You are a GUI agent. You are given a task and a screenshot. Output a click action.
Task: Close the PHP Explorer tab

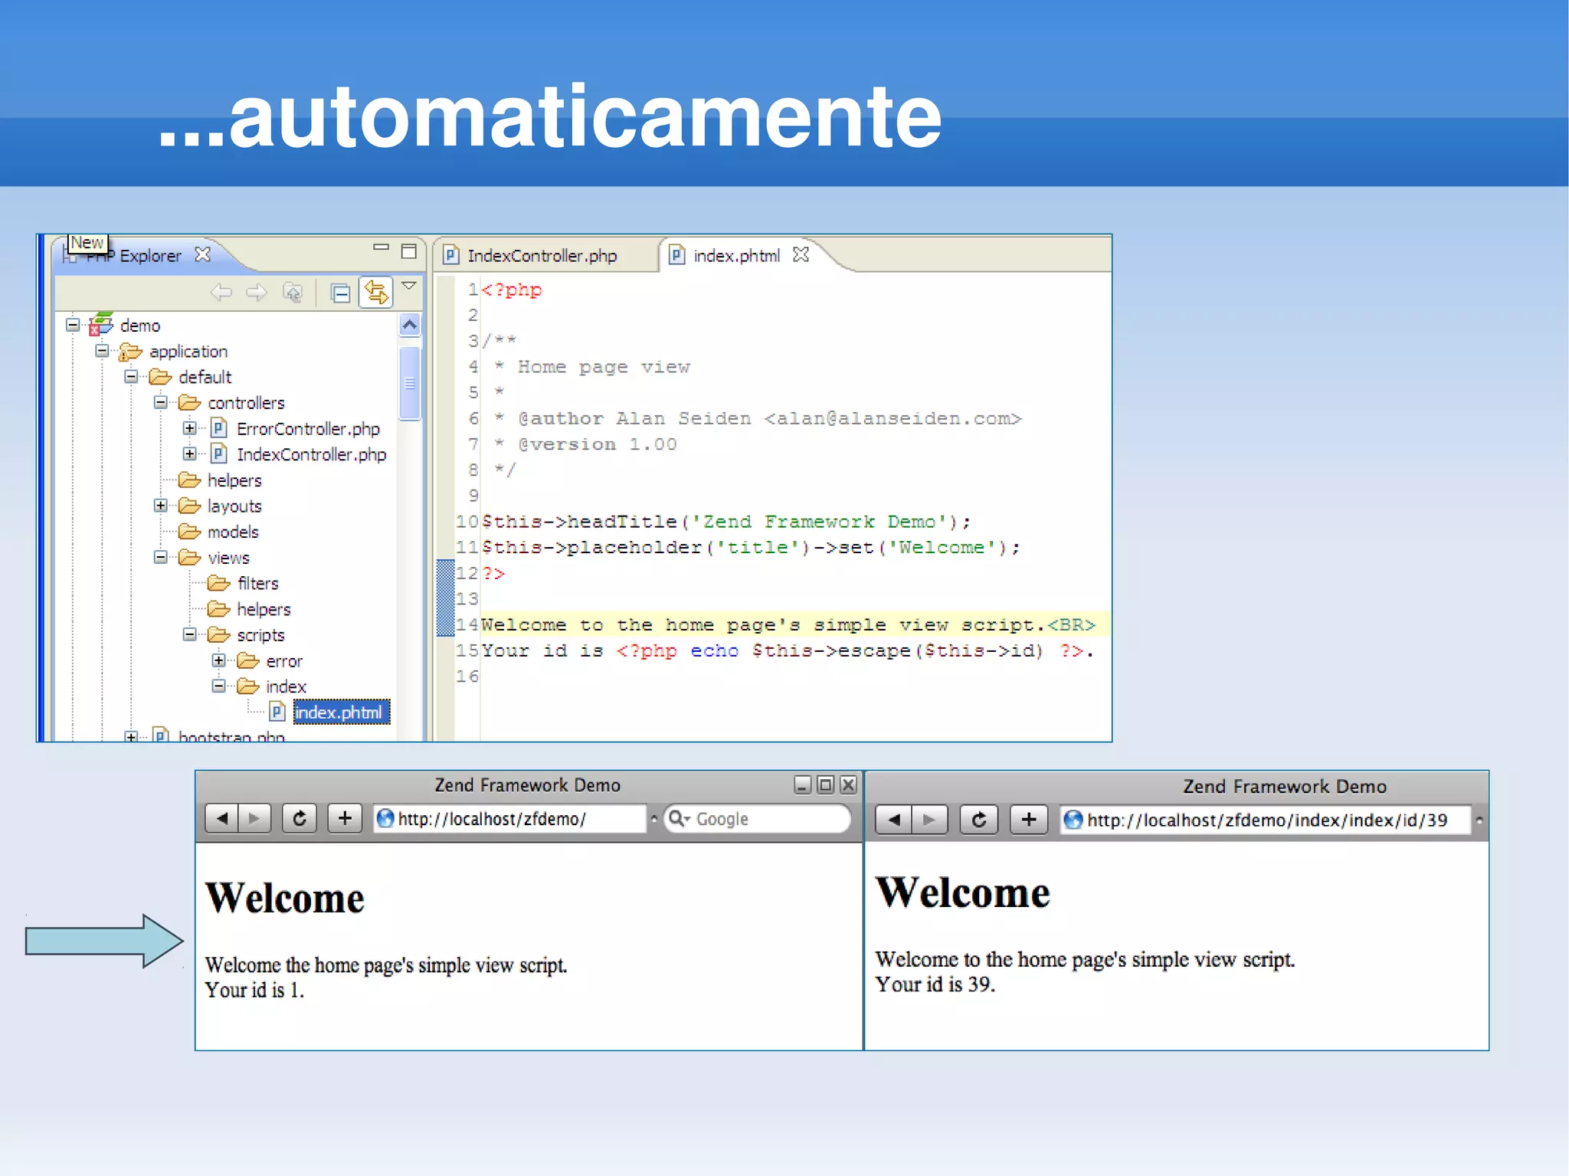click(202, 254)
